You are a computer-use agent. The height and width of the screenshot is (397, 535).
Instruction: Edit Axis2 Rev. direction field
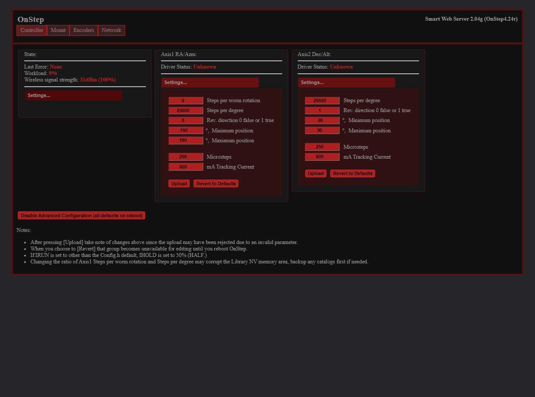click(x=322, y=110)
